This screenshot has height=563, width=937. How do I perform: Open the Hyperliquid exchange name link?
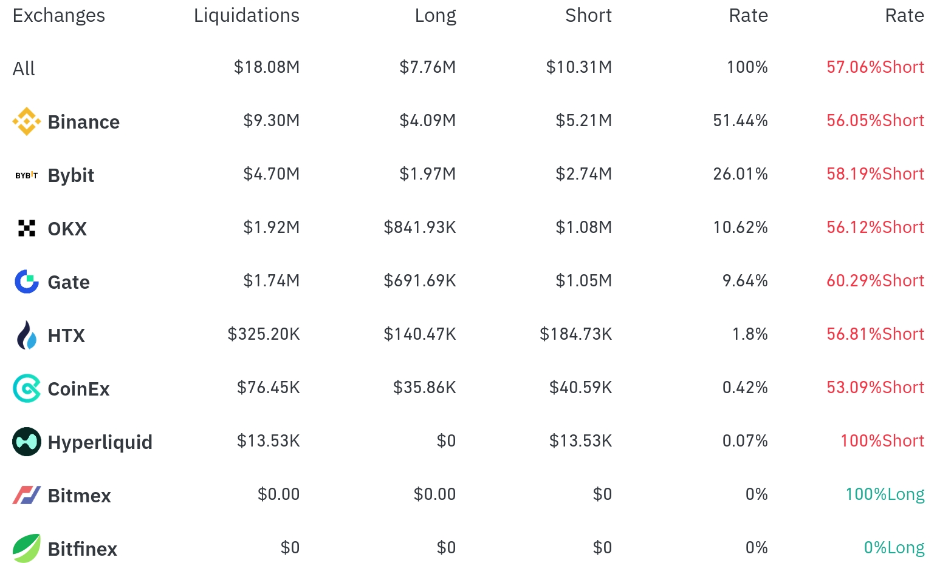(100, 442)
